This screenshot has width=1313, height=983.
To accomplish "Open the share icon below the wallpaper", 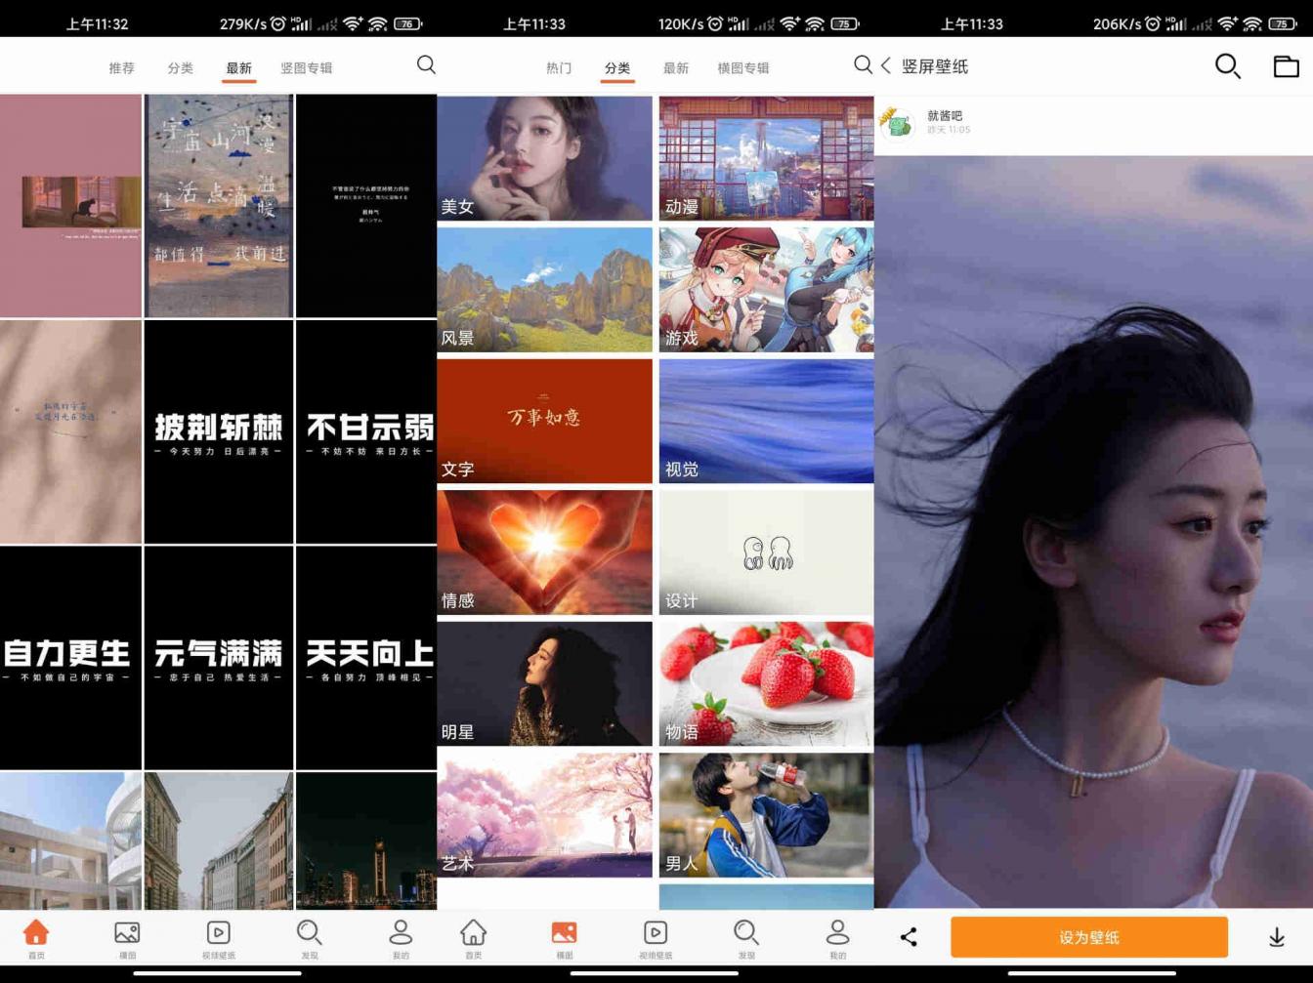I will point(908,935).
